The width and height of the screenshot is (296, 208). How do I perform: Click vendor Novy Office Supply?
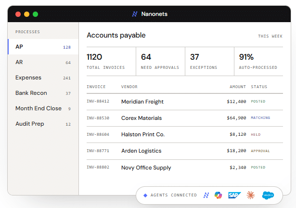tap(146, 168)
